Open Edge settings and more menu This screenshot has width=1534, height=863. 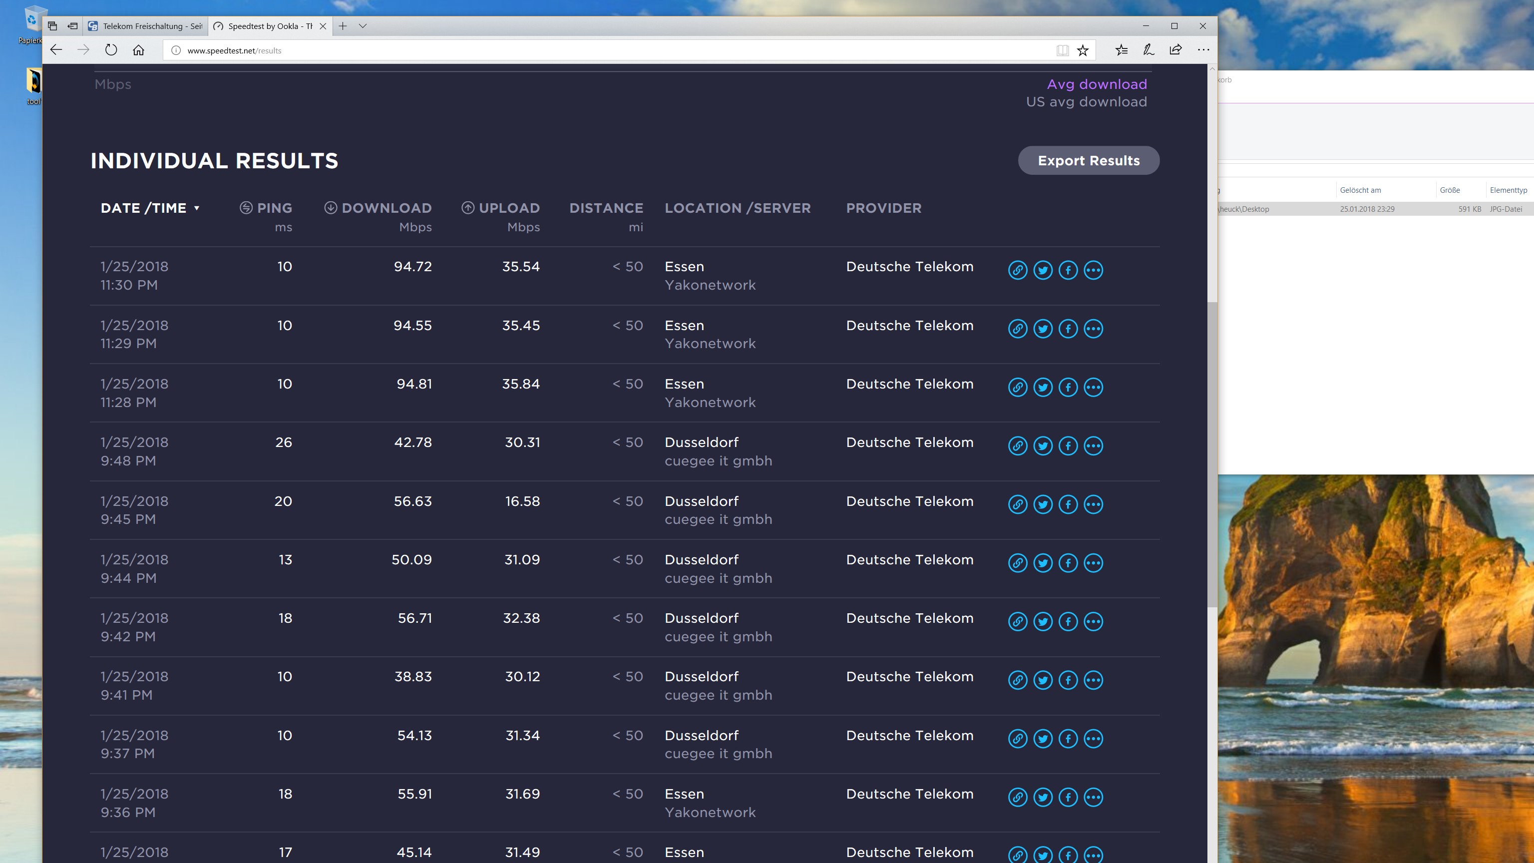click(x=1203, y=50)
